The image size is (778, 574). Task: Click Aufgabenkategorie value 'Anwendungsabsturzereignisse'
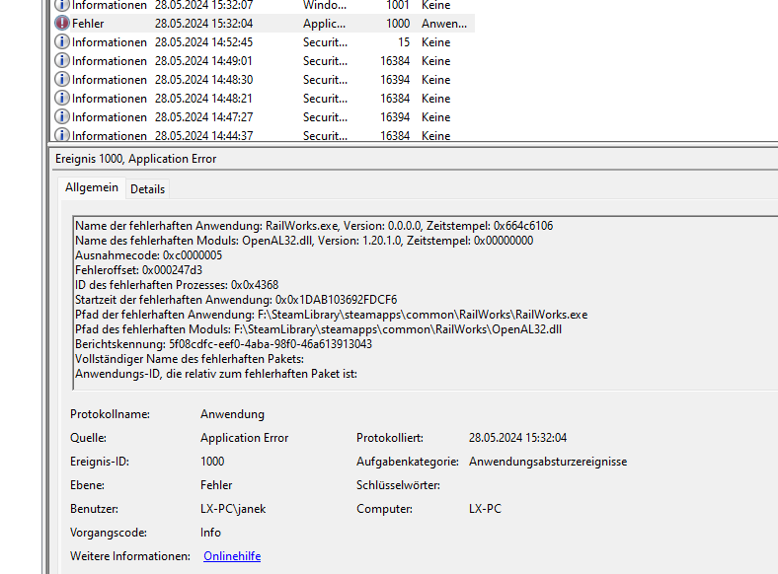[548, 462]
